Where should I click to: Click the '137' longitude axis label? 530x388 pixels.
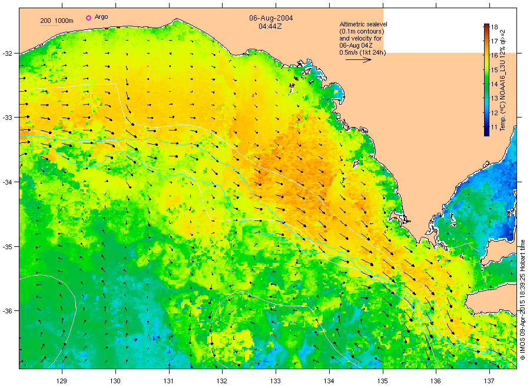coord(489,381)
